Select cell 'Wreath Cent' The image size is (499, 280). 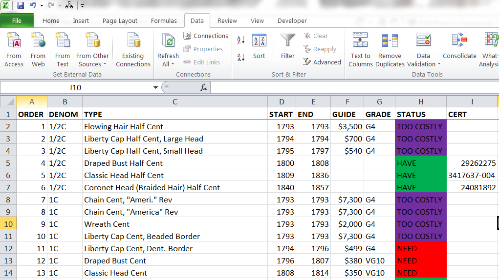click(174, 224)
